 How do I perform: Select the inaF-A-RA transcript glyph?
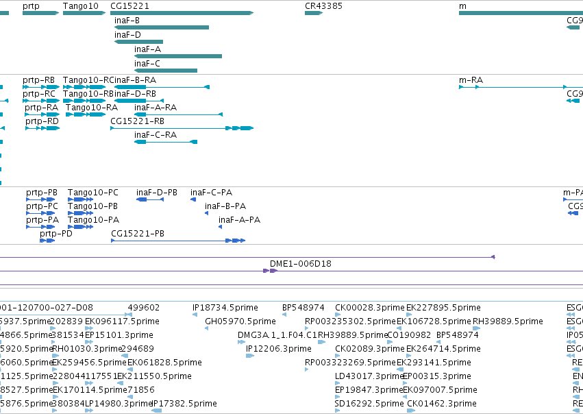click(179, 114)
